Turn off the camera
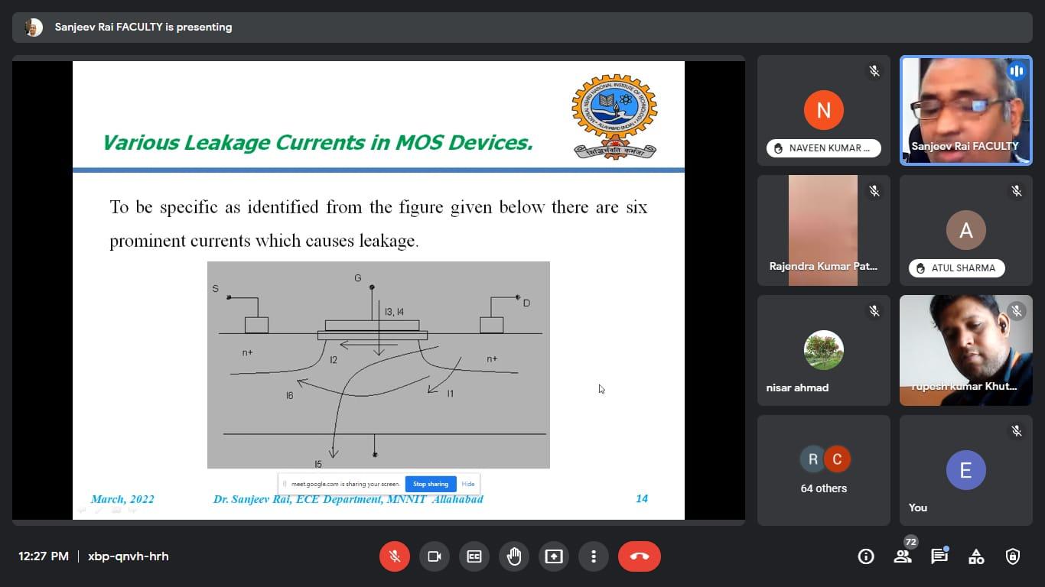Viewport: 1045px width, 587px height. tap(435, 556)
